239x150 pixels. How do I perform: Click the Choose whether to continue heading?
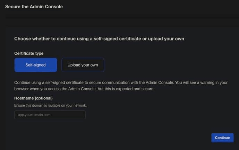tap(99, 39)
